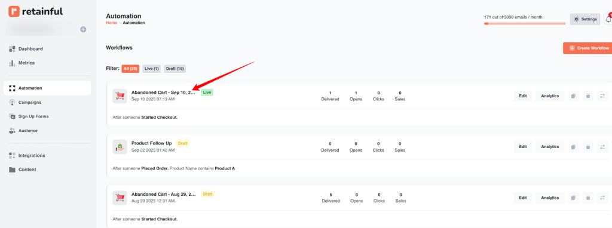This screenshot has height=228, width=612.
Task: Delete the Abandoned Cart Aug 29 workflow
Action: coord(588,198)
